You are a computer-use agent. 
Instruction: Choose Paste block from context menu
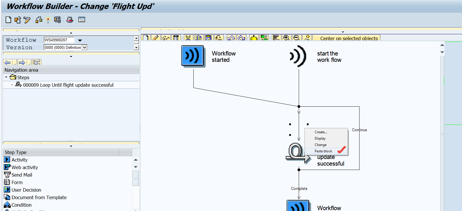[323, 151]
